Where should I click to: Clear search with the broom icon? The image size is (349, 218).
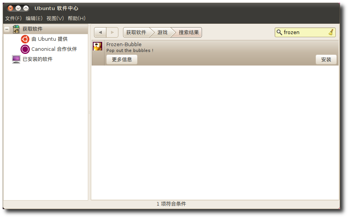coord(331,32)
